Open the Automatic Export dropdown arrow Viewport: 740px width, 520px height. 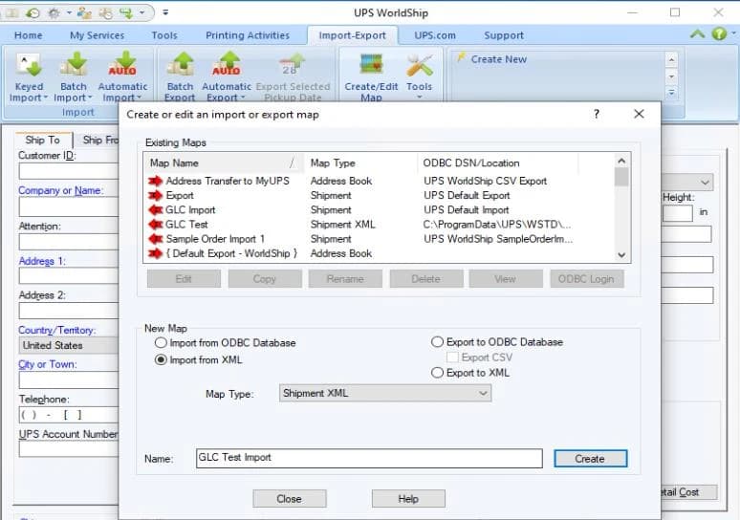click(x=243, y=97)
